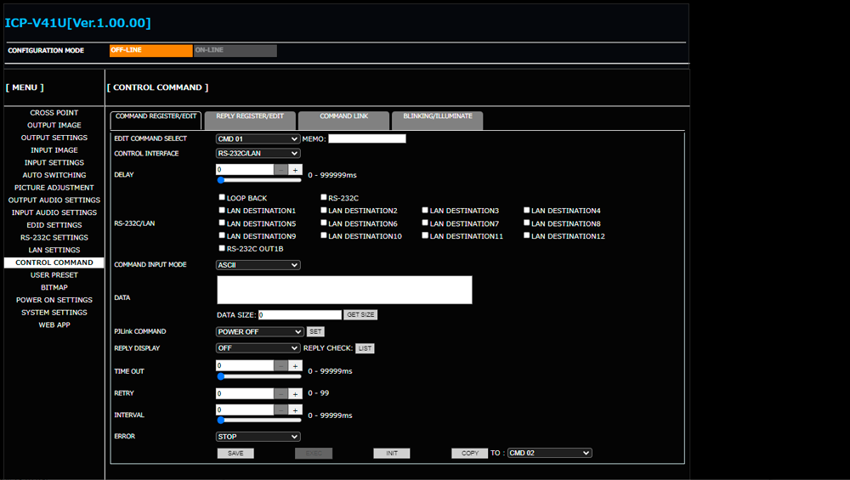Increment the RETRY count with plus
The image size is (850, 480).
tap(295, 393)
